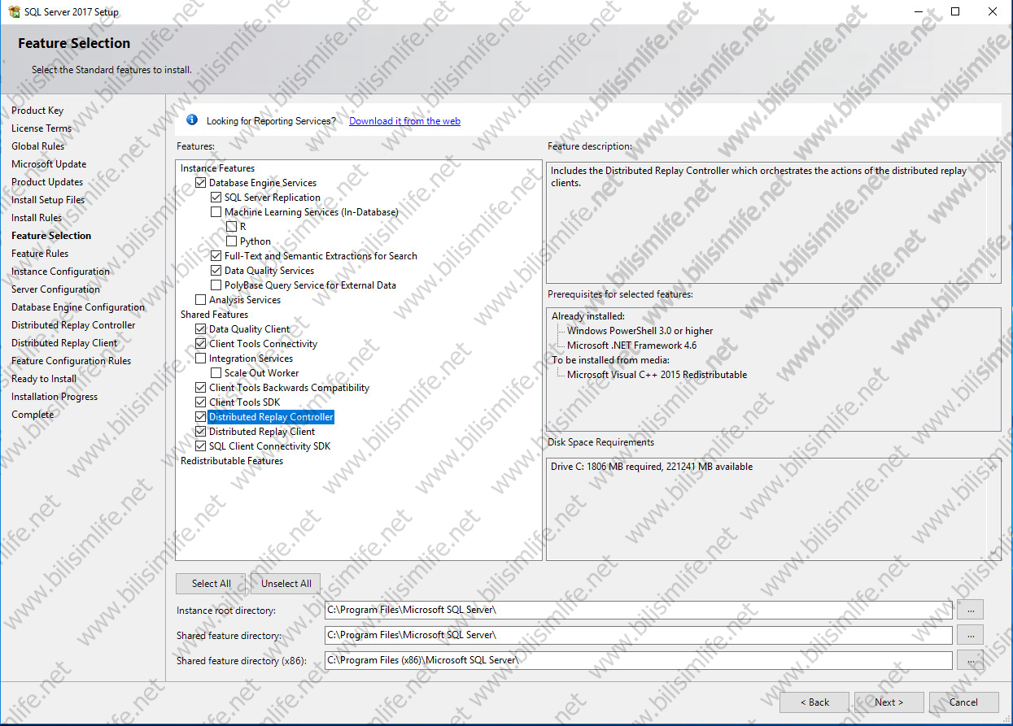This screenshot has height=726, width=1013.
Task: Click Redistributable Features group heading
Action: point(232,461)
